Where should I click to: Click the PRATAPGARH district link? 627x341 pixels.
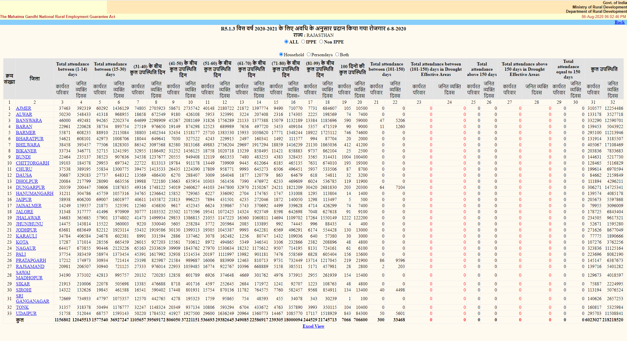click(31, 260)
